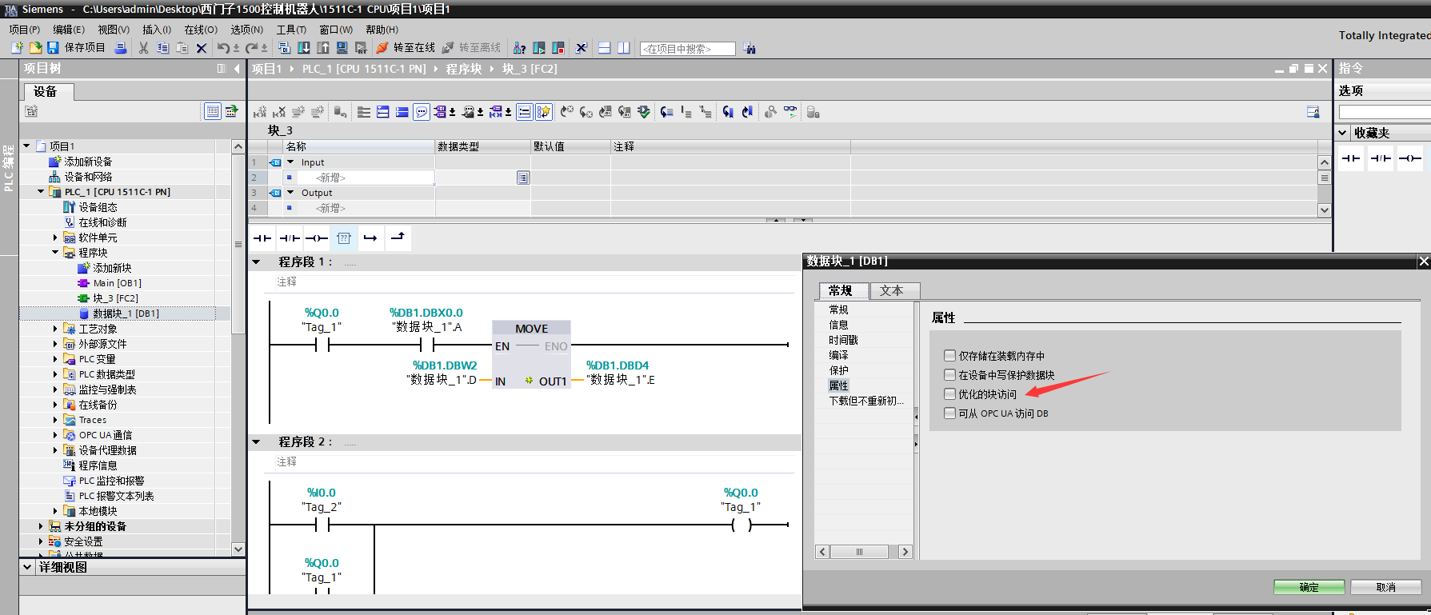The height and width of the screenshot is (615, 1431).
Task: Click the compile icon in main toolbar
Action: [284, 48]
